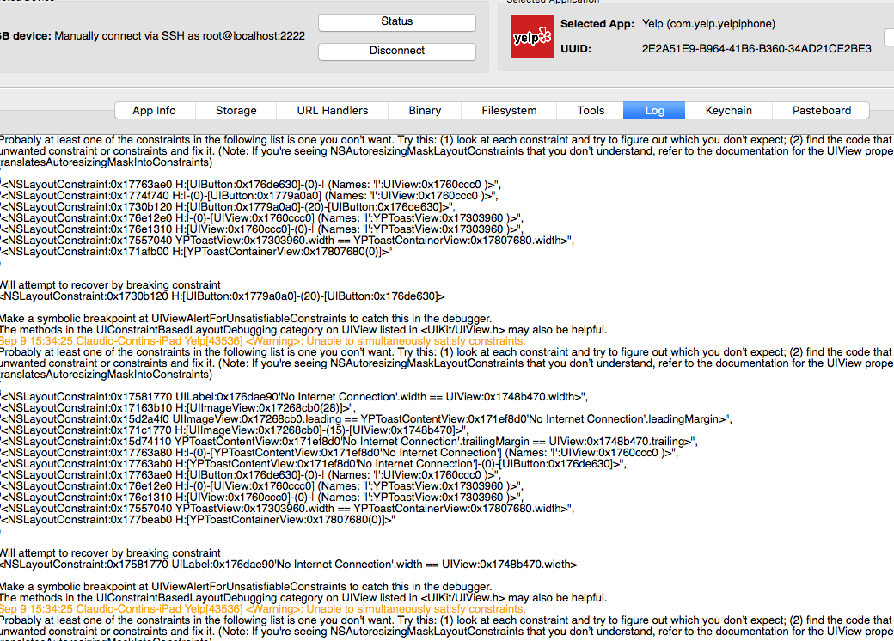Open the Pasteboard tab

822,111
